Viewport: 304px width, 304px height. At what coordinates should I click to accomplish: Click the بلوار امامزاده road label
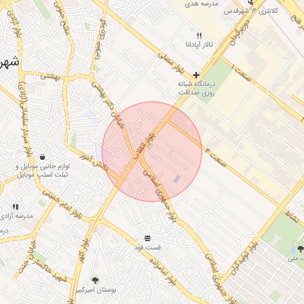[163, 271]
